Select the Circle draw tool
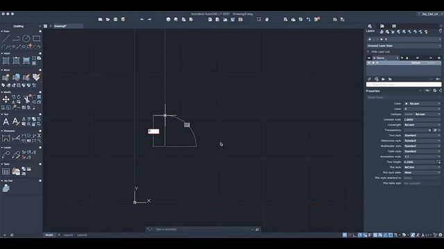 point(26,38)
